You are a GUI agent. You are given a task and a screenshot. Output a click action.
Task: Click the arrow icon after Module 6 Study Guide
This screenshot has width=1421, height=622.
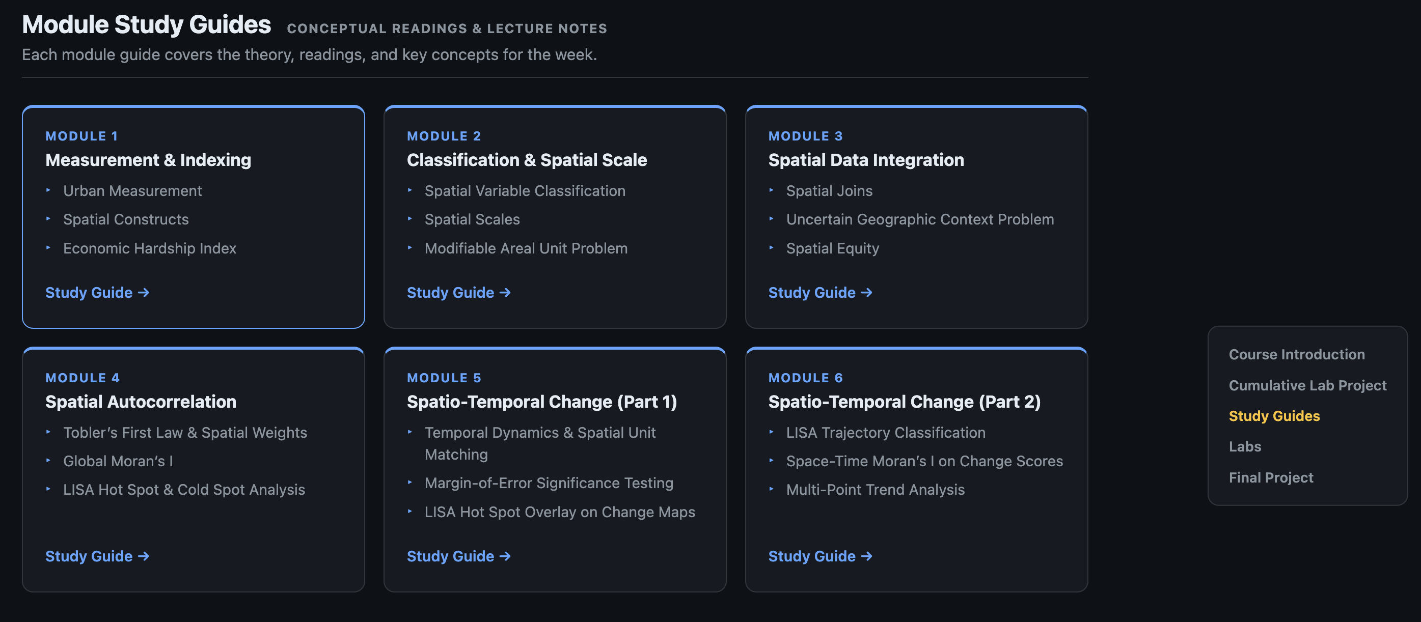pyautogui.click(x=866, y=556)
